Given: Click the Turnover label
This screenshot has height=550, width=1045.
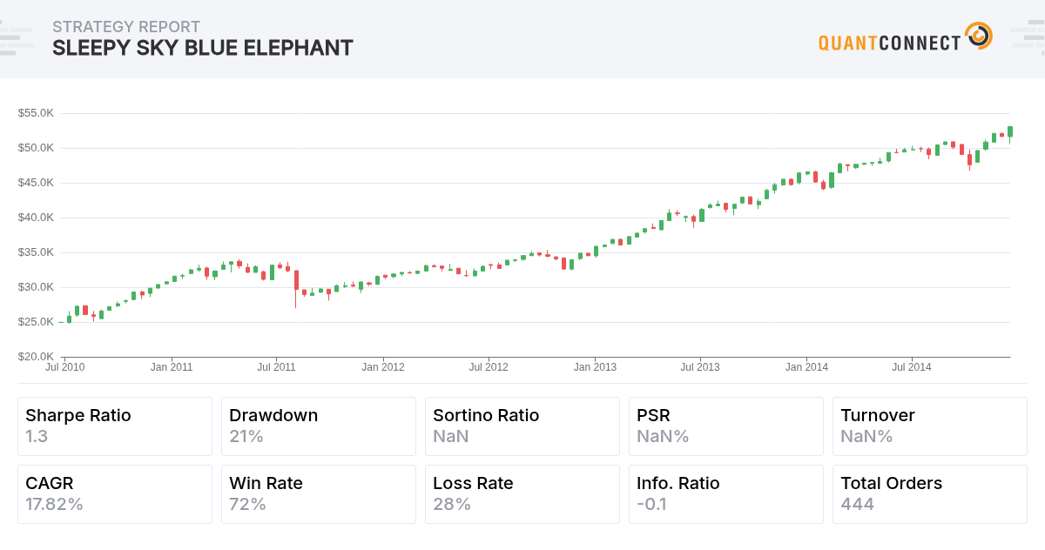Looking at the screenshot, I should [878, 416].
